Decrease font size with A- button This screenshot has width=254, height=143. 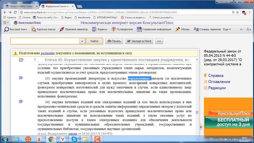(x=242, y=29)
